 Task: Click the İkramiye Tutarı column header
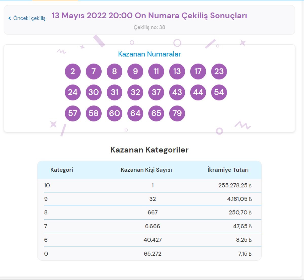pos(228,170)
